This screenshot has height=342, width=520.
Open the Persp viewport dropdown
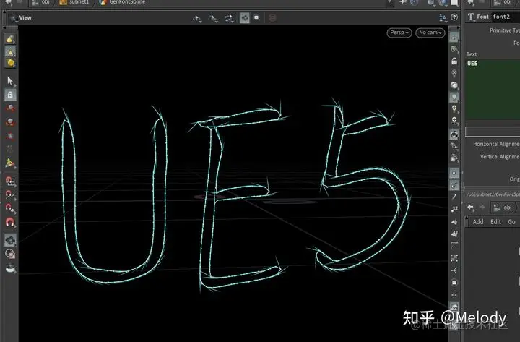[399, 33]
